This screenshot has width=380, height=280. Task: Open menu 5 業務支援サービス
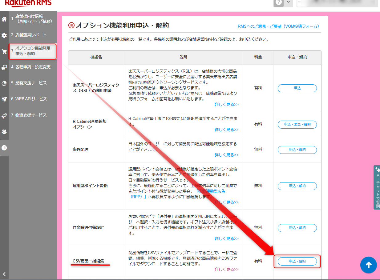(33, 83)
